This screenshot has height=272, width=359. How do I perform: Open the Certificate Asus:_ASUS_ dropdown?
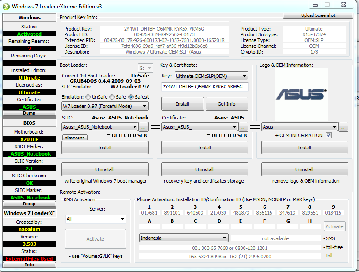pos(200,127)
